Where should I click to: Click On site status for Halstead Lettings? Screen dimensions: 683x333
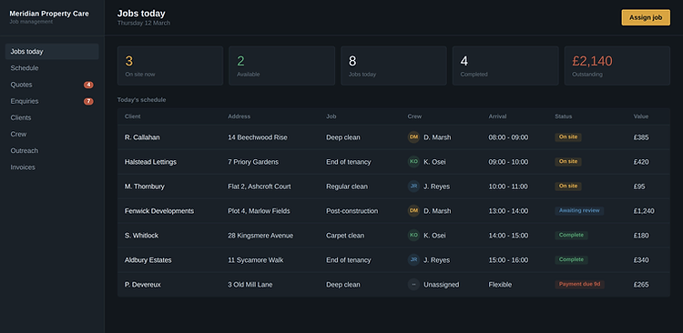pos(568,161)
